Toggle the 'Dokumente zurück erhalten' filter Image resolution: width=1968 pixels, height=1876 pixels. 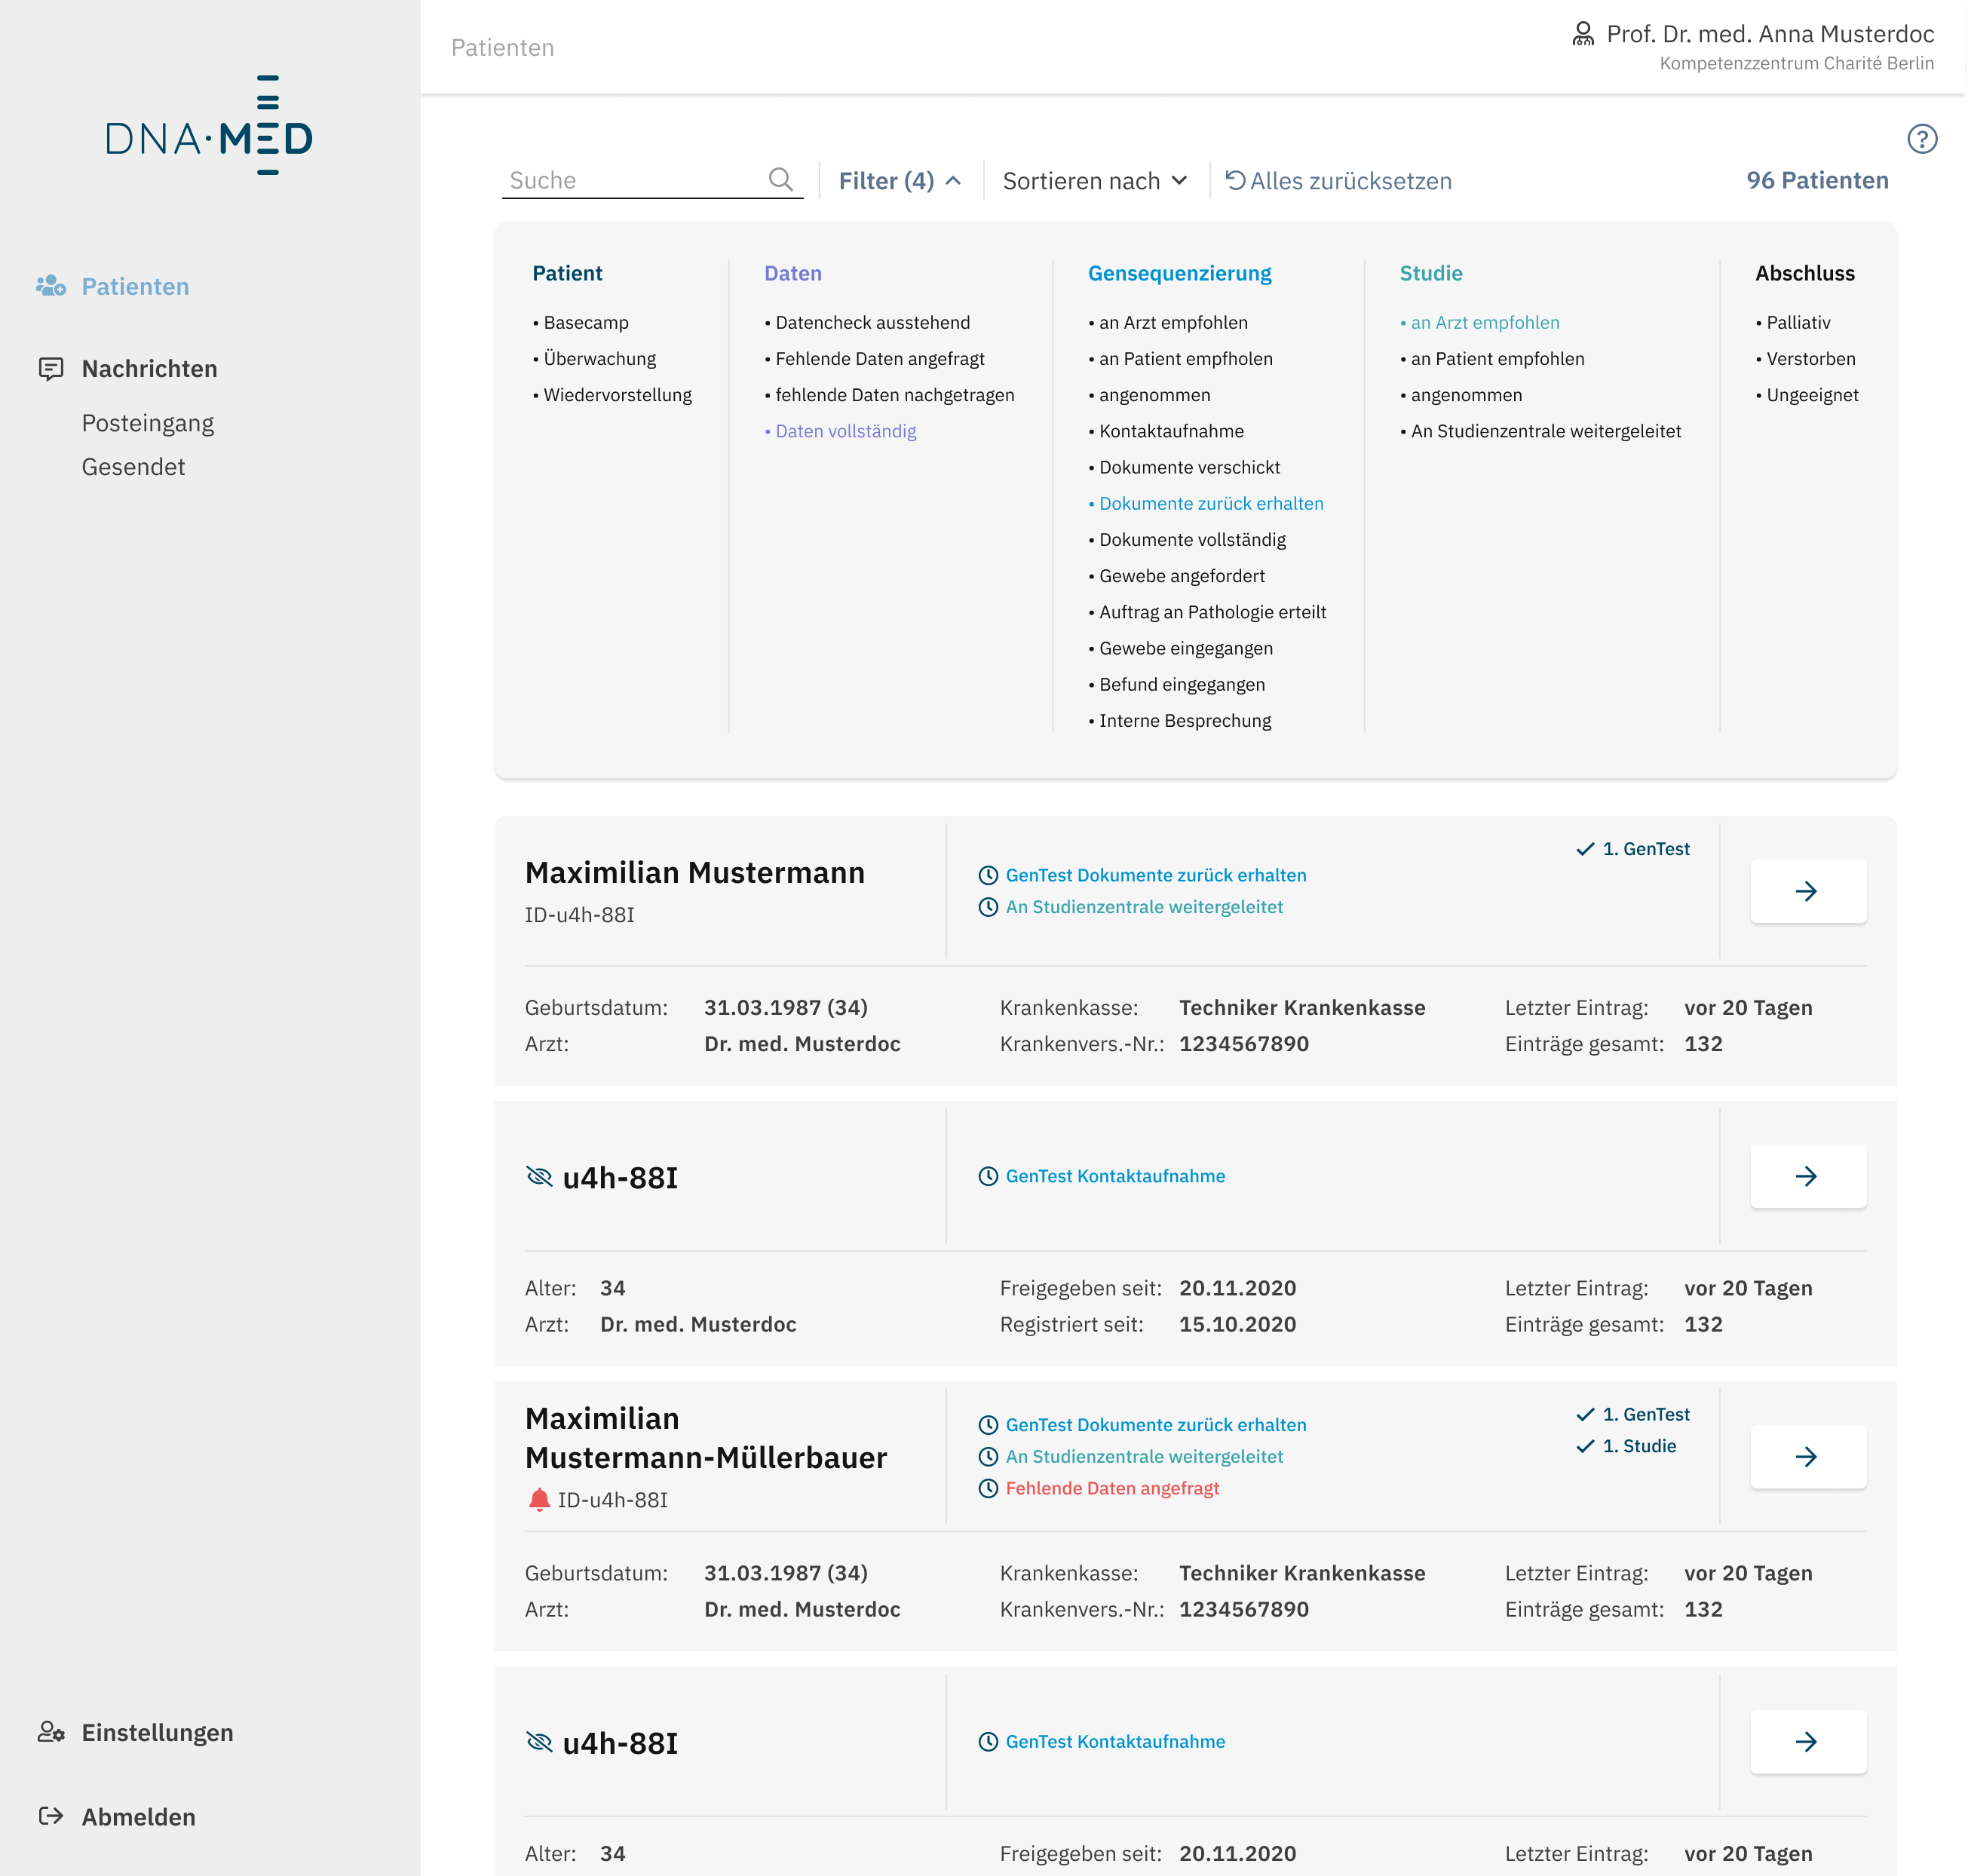pyautogui.click(x=1210, y=503)
